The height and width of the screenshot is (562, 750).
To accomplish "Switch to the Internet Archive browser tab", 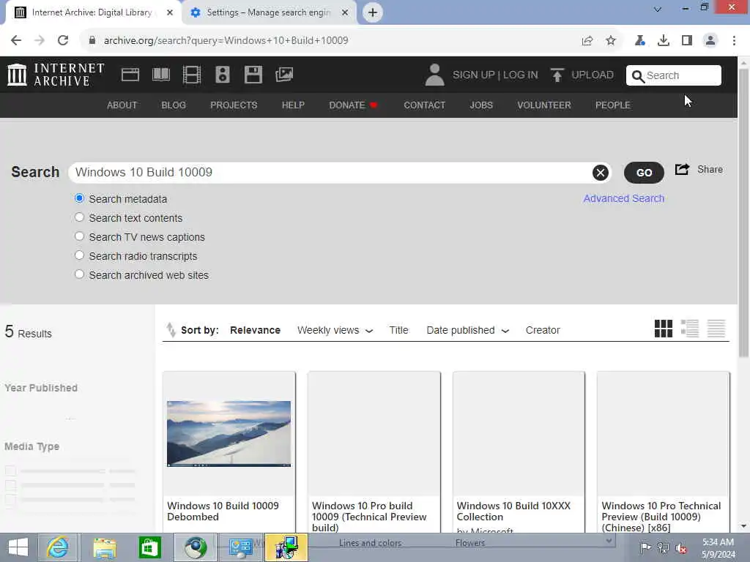I will (x=92, y=12).
